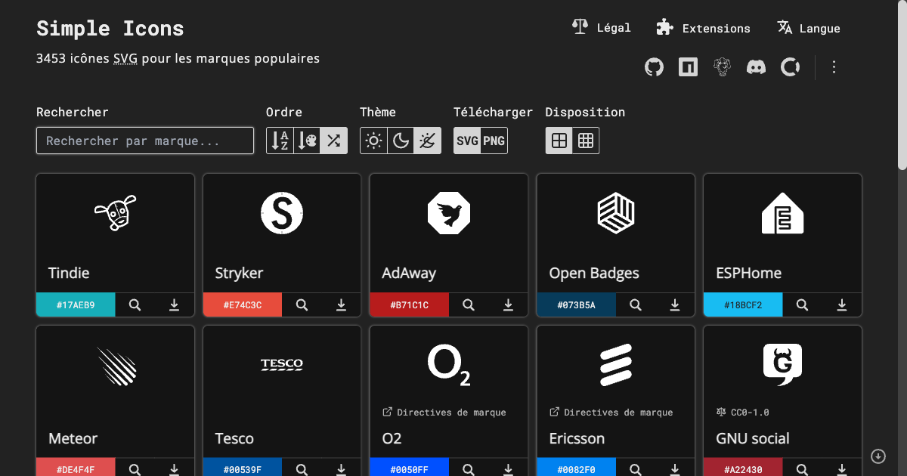Click the Tesco brand name text
This screenshot has width=907, height=476.
point(234,439)
